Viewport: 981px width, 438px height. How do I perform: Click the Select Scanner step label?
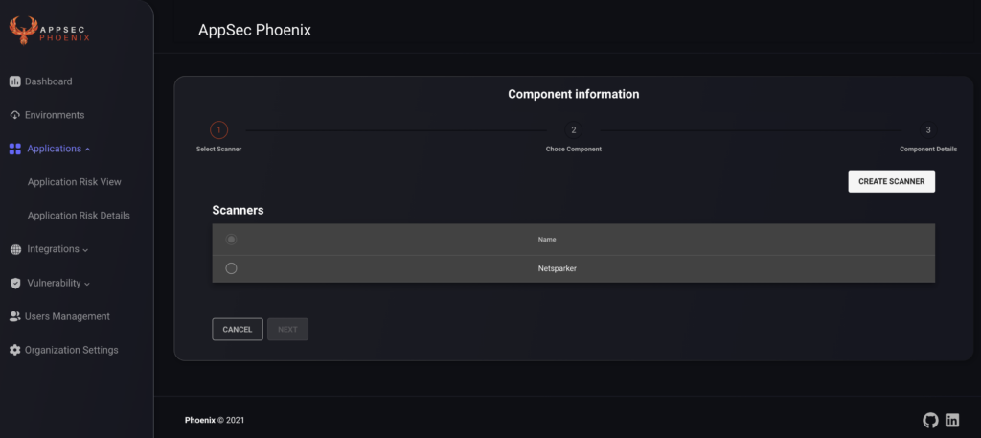pos(219,150)
